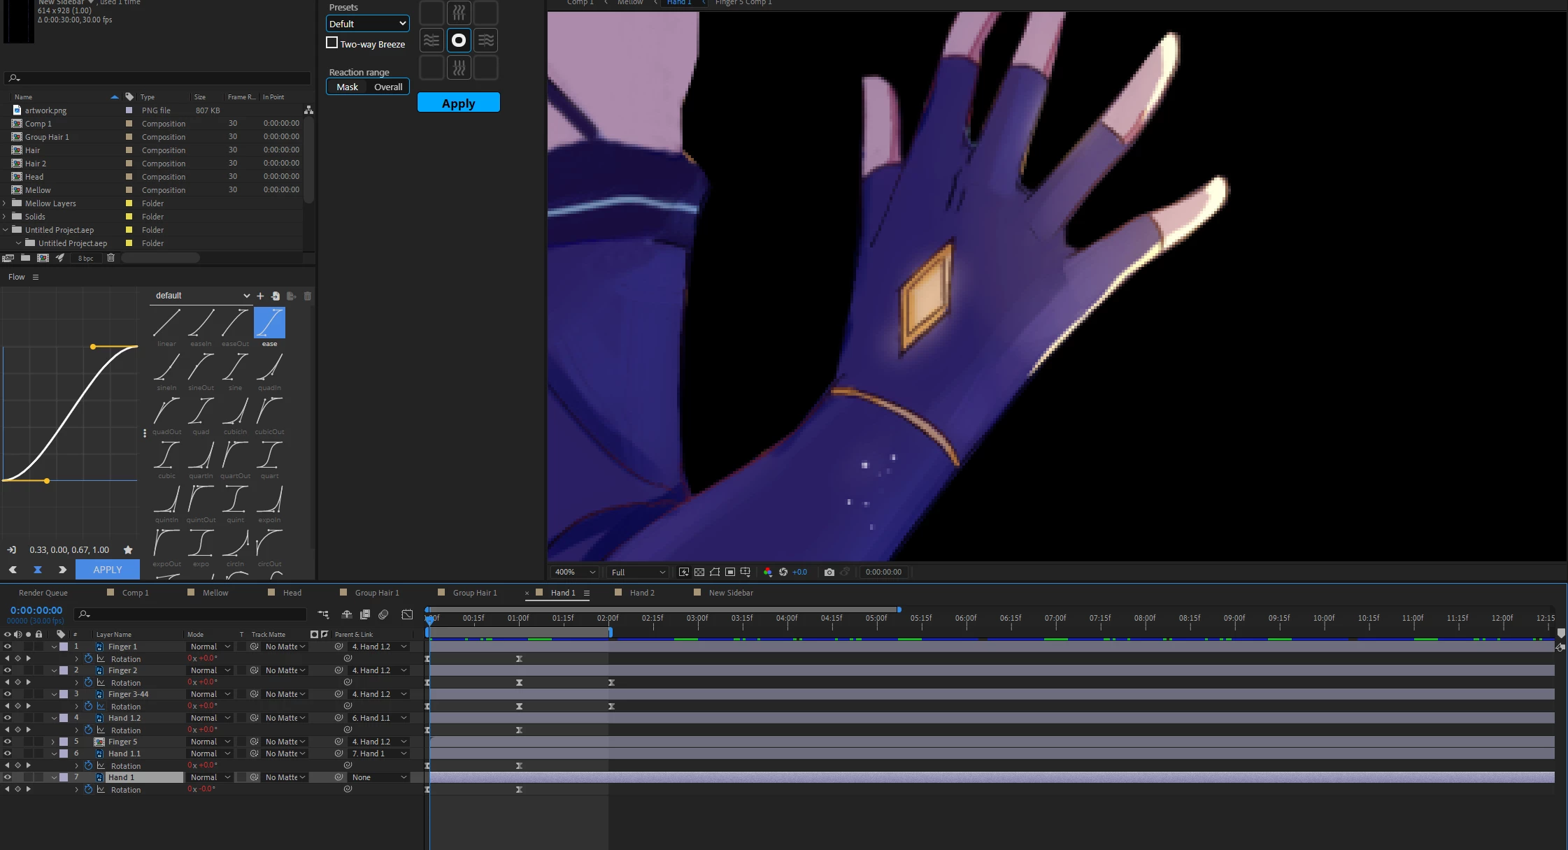1568x850 pixels.
Task: Open the 400% magnification dropdown
Action: [x=575, y=572]
